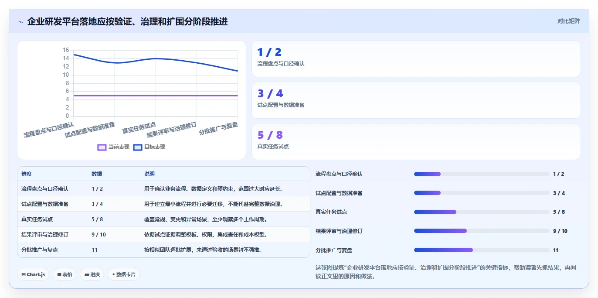Click the progress bar for 结果评审与治理修订
This screenshot has width=598, height=298.
click(x=482, y=231)
